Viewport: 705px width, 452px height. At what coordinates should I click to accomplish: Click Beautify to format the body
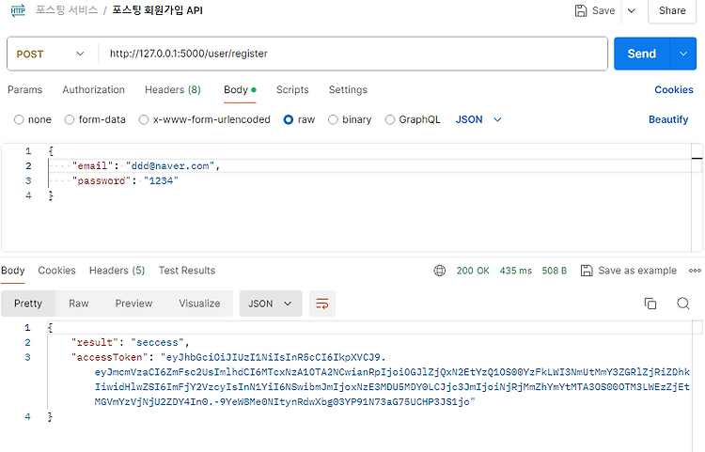click(x=668, y=119)
